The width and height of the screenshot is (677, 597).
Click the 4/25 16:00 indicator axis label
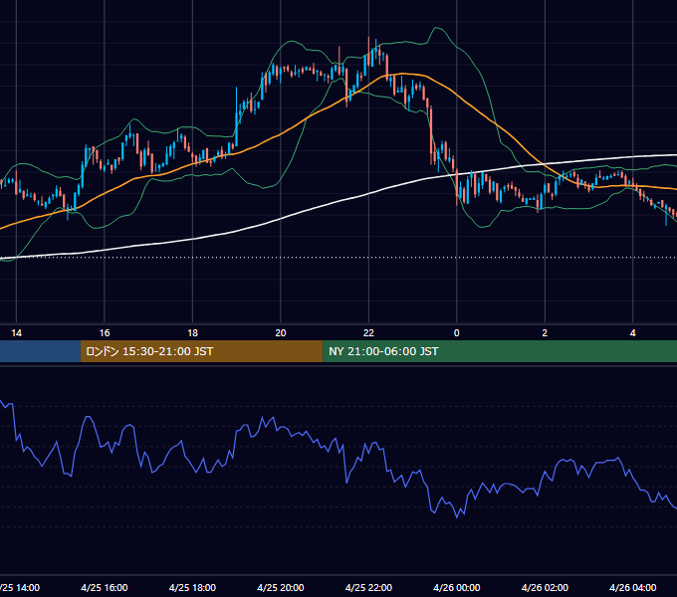105,588
